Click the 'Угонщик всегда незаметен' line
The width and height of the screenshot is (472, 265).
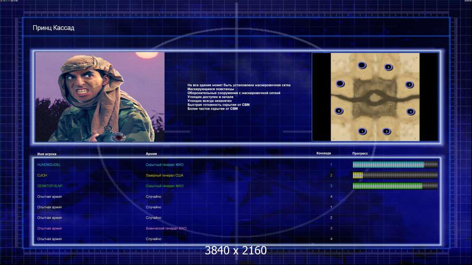click(209, 101)
